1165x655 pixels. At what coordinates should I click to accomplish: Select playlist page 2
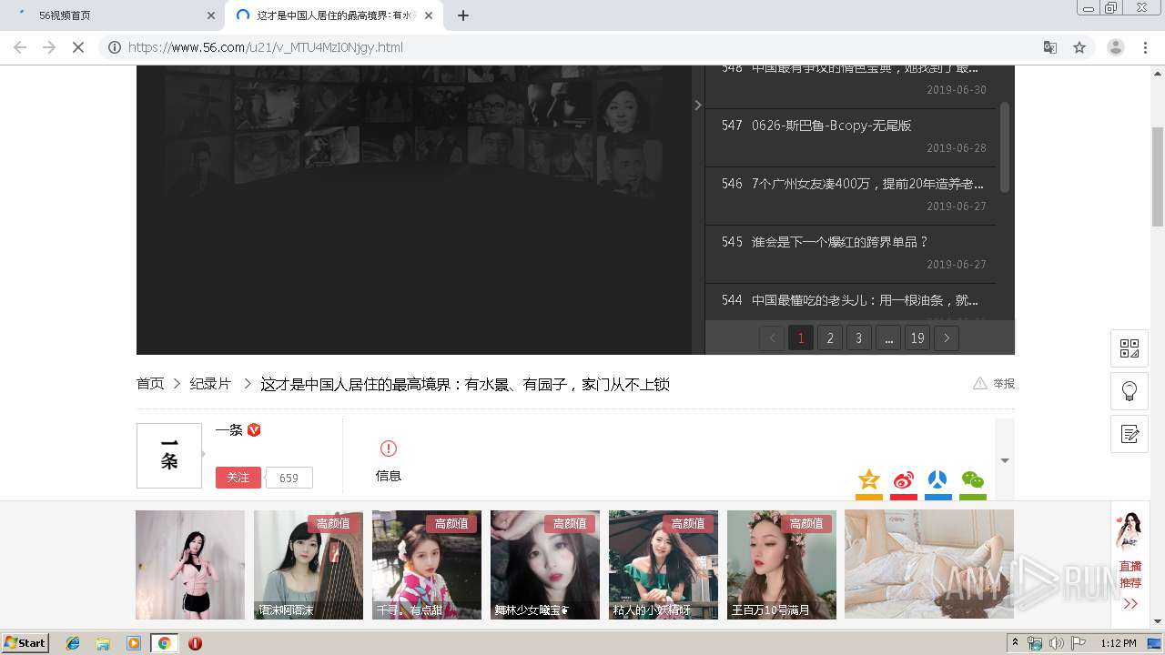(830, 338)
